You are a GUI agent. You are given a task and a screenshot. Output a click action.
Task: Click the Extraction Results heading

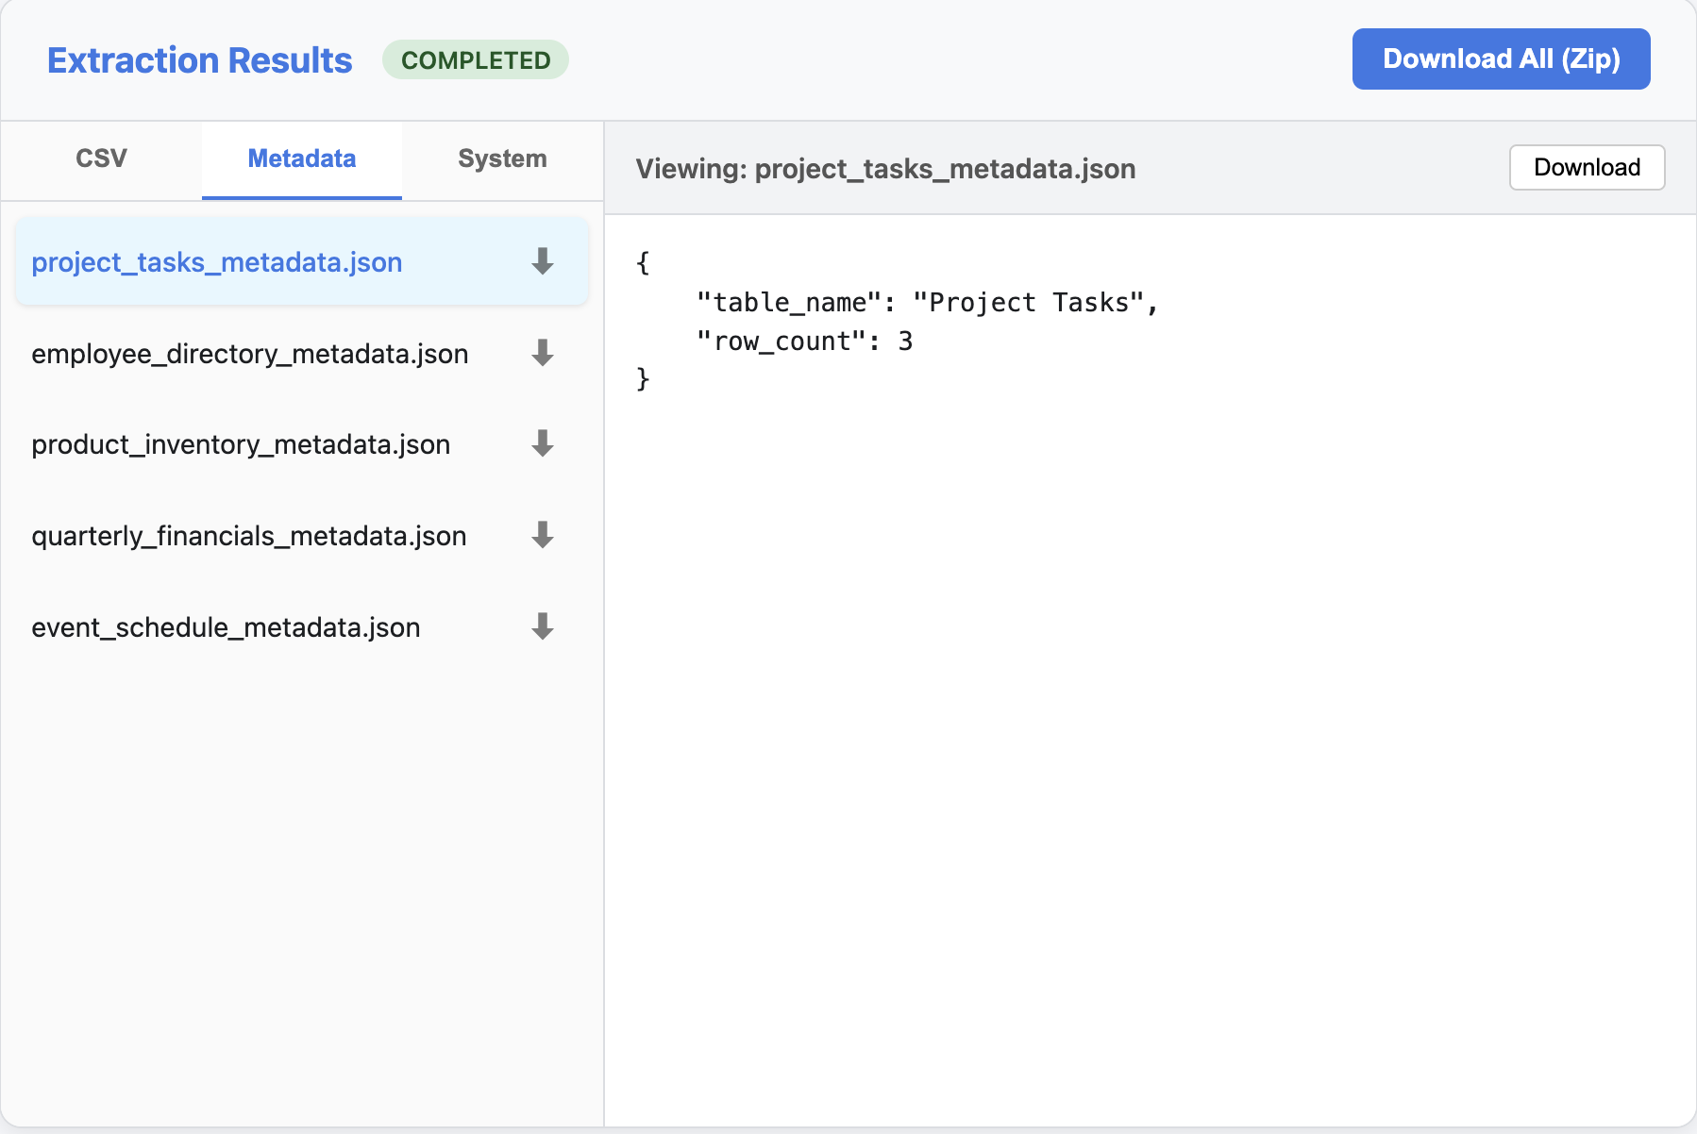click(200, 60)
